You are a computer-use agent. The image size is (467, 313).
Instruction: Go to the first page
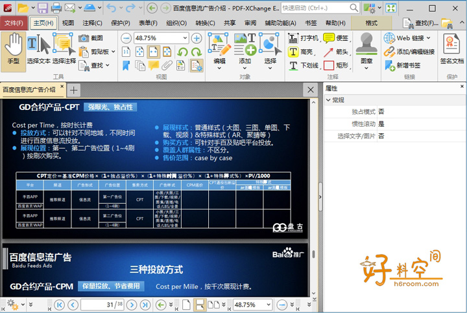[59, 305]
